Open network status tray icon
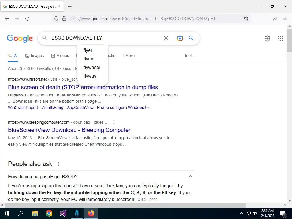The image size is (292, 219). (248, 213)
